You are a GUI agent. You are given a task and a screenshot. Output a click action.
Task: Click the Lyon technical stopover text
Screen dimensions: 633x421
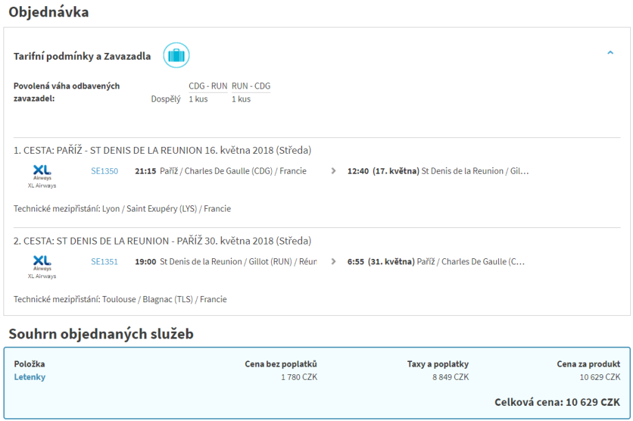pos(122,209)
